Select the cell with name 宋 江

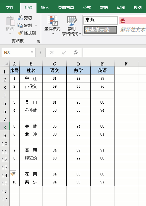(x=31, y=78)
